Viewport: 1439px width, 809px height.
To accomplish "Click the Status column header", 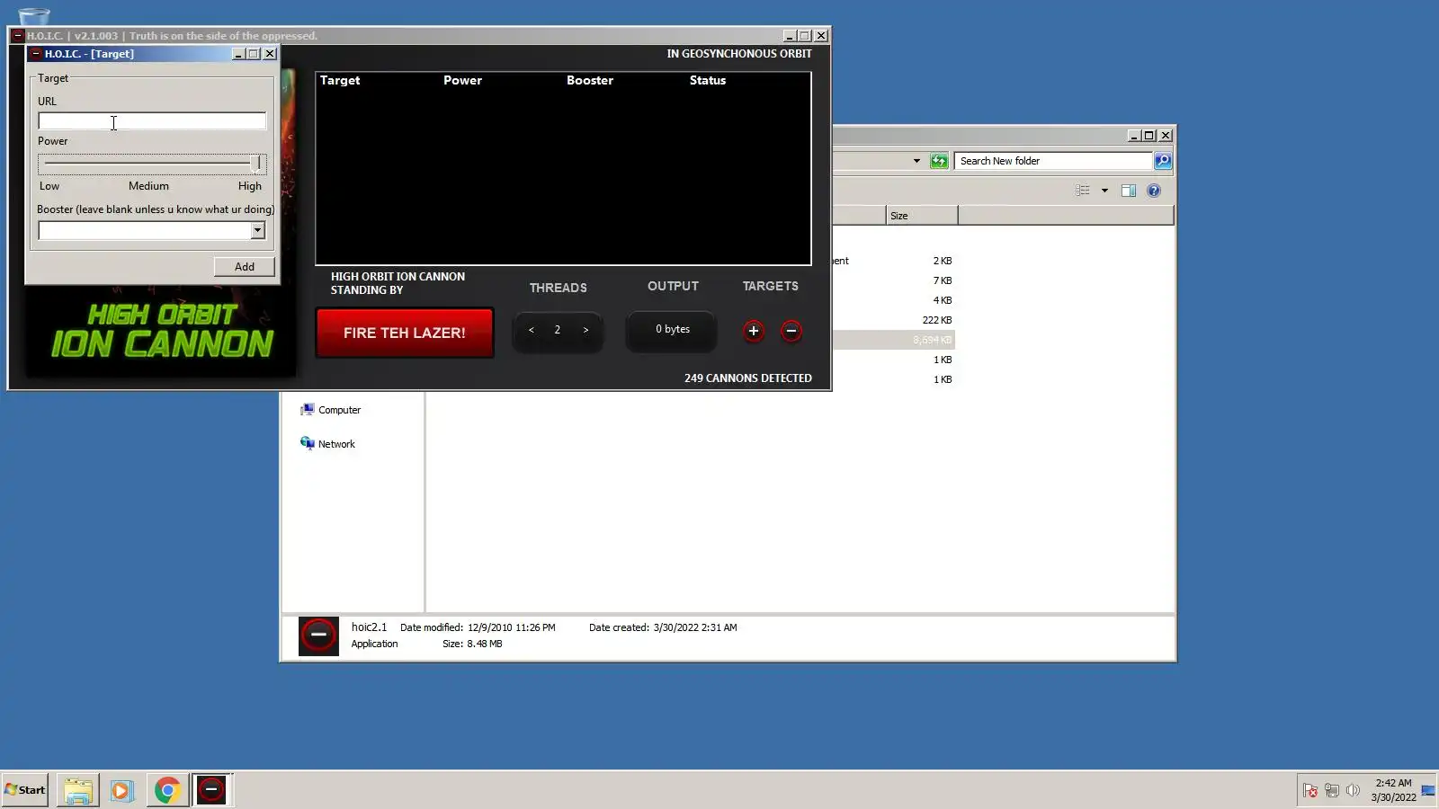I will coord(708,80).
